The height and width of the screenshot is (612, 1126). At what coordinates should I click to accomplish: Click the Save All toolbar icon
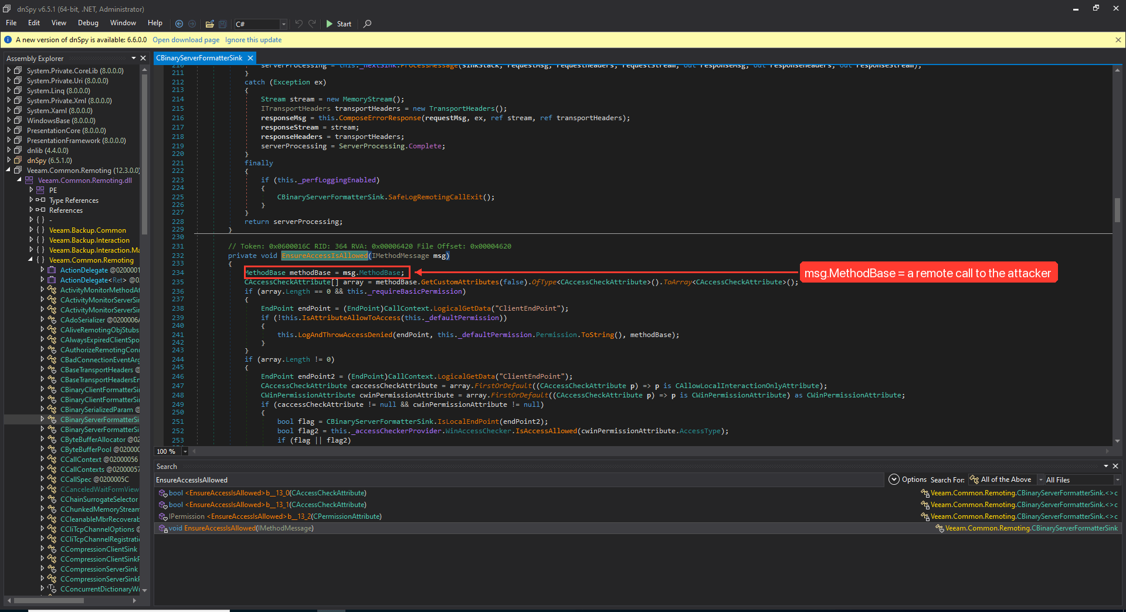click(223, 24)
